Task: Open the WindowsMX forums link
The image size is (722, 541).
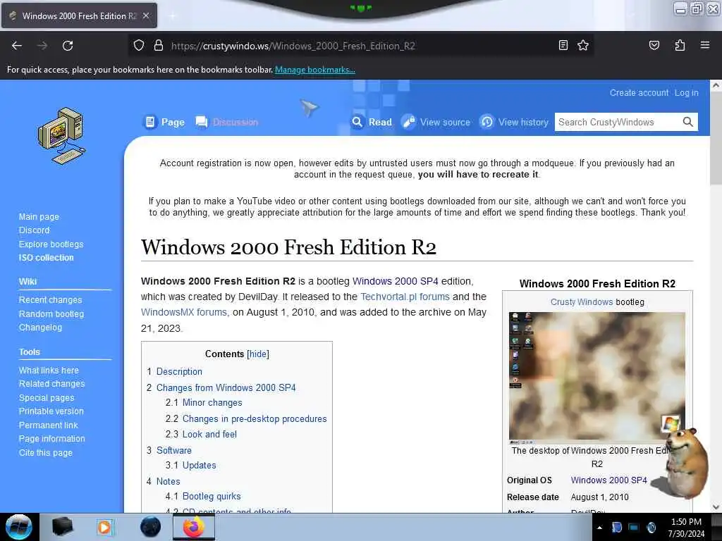Action: [x=184, y=312]
